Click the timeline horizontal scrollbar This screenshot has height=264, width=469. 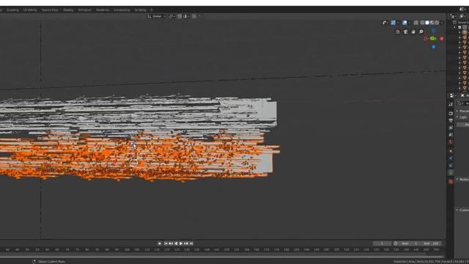pos(221,257)
